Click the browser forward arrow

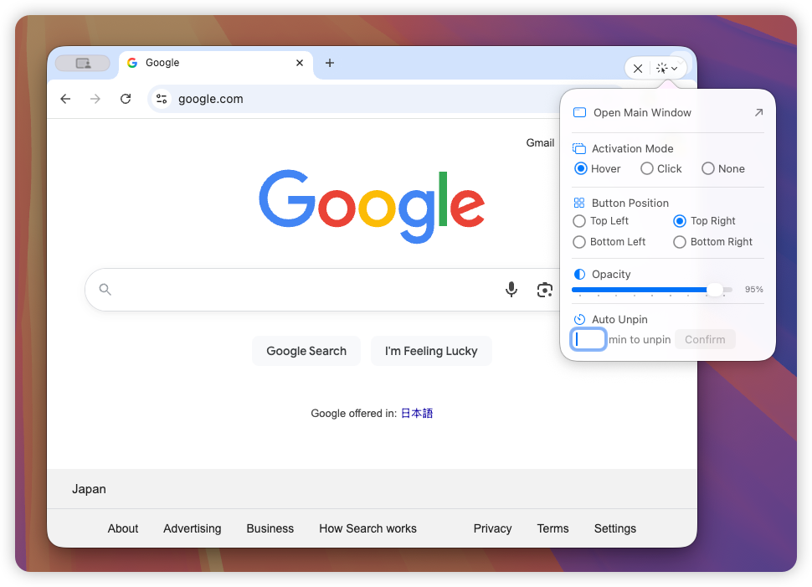click(x=95, y=99)
